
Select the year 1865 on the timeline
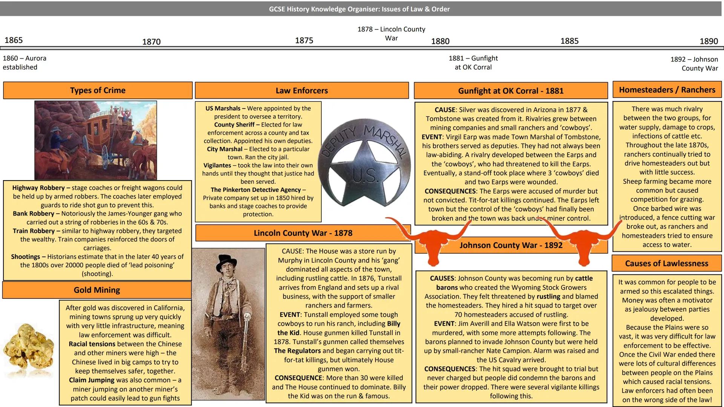(x=14, y=40)
